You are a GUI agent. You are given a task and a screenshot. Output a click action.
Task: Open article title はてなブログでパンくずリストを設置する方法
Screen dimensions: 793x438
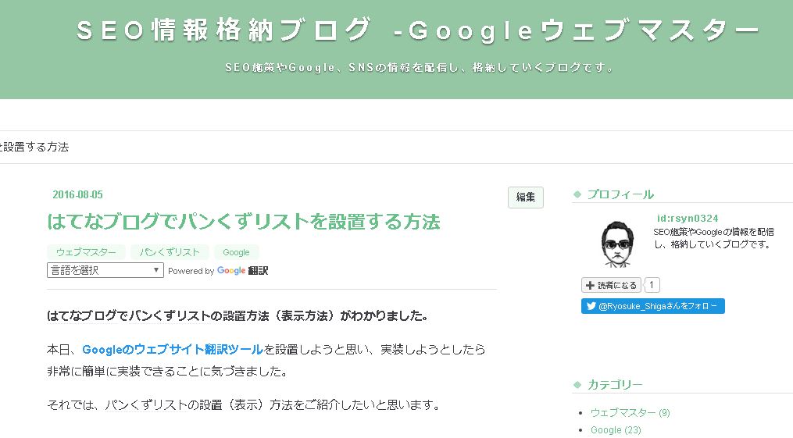coord(244,222)
